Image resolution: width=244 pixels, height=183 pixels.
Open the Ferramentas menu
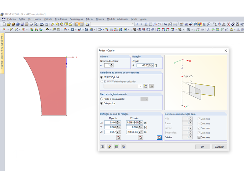tap(76, 19)
